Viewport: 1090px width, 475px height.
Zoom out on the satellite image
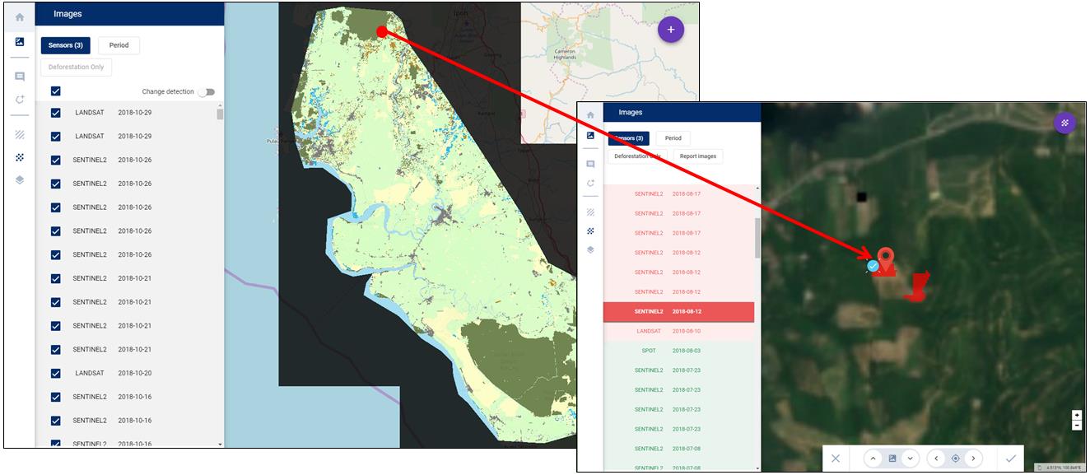(1077, 426)
